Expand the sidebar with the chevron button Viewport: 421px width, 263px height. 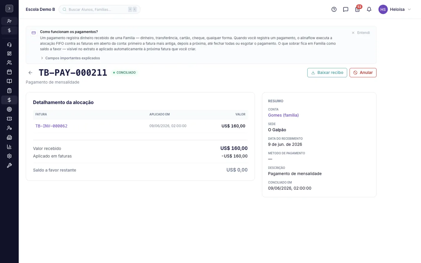tap(9, 9)
